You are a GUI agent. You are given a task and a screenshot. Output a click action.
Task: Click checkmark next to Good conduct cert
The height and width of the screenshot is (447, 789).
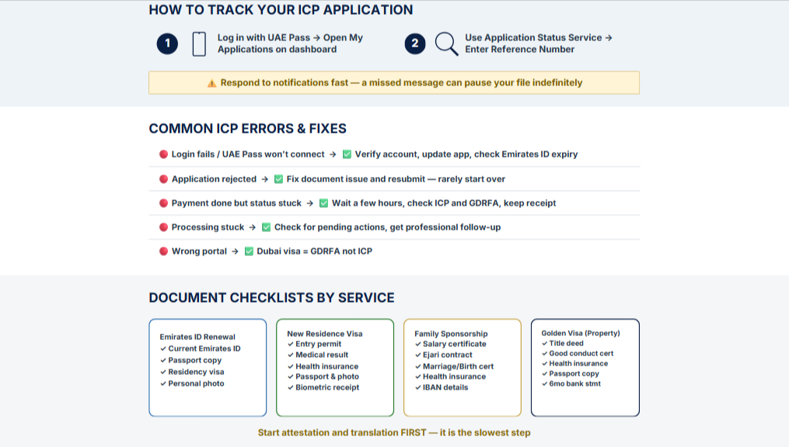coord(544,354)
